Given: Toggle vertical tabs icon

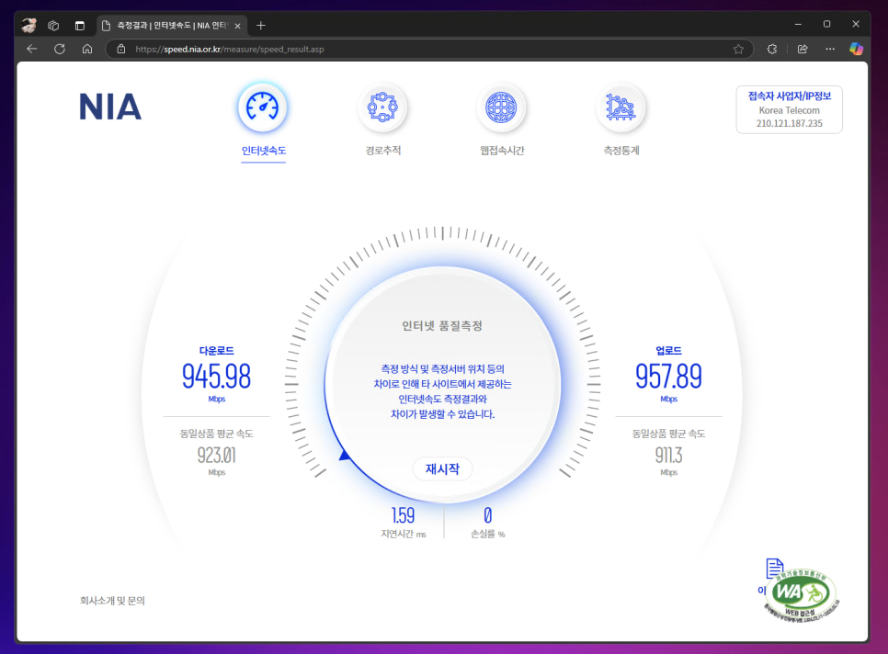Looking at the screenshot, I should [x=80, y=26].
